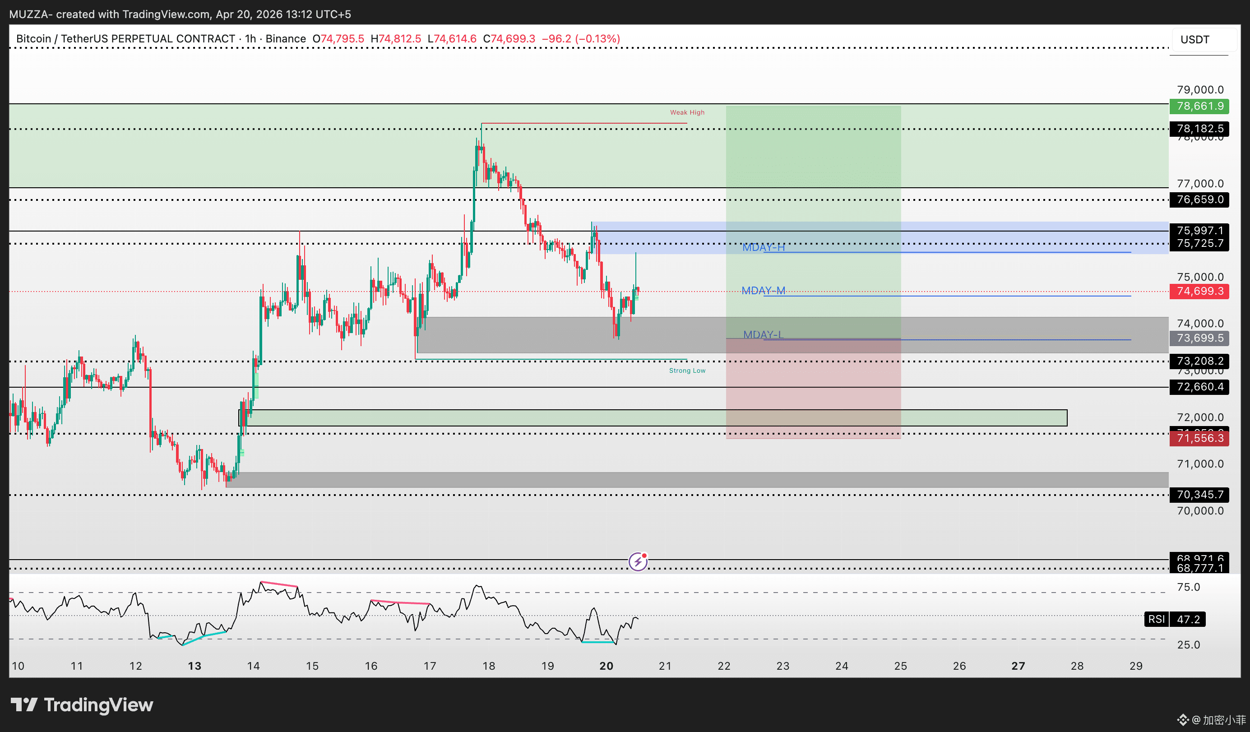1250x732 pixels.
Task: Click the MDAY-L level label
Action: click(x=763, y=335)
